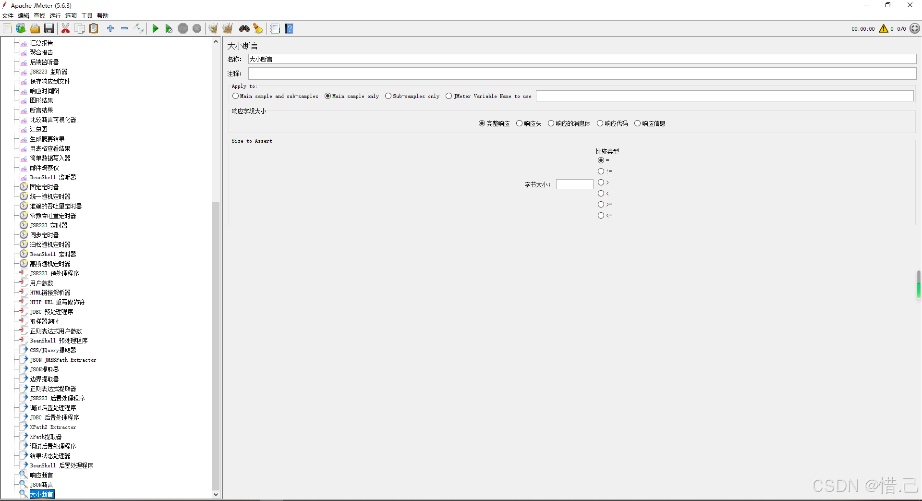This screenshot has width=922, height=501.
Task: Open the 工具 menu
Action: 87,16
